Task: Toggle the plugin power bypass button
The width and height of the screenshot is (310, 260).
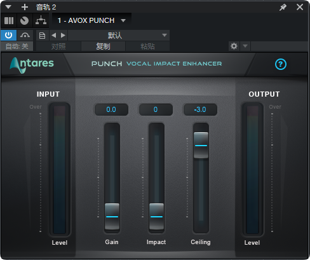Action: pyautogui.click(x=9, y=35)
